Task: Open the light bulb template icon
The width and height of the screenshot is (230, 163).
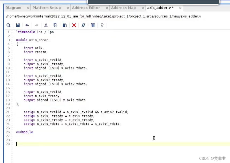Action: coord(102,25)
